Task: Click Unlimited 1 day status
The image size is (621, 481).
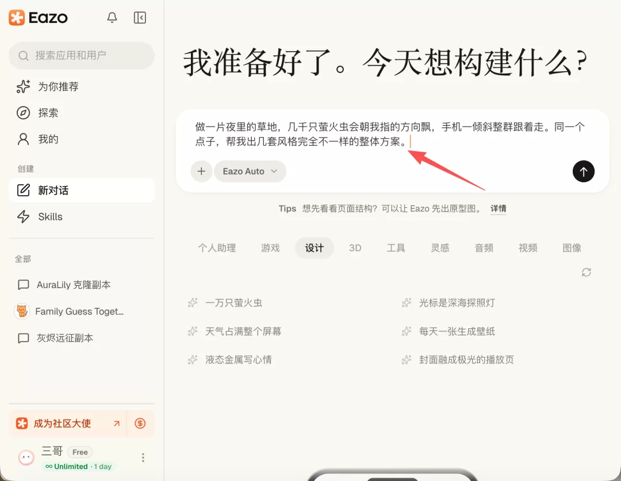Action: point(78,467)
